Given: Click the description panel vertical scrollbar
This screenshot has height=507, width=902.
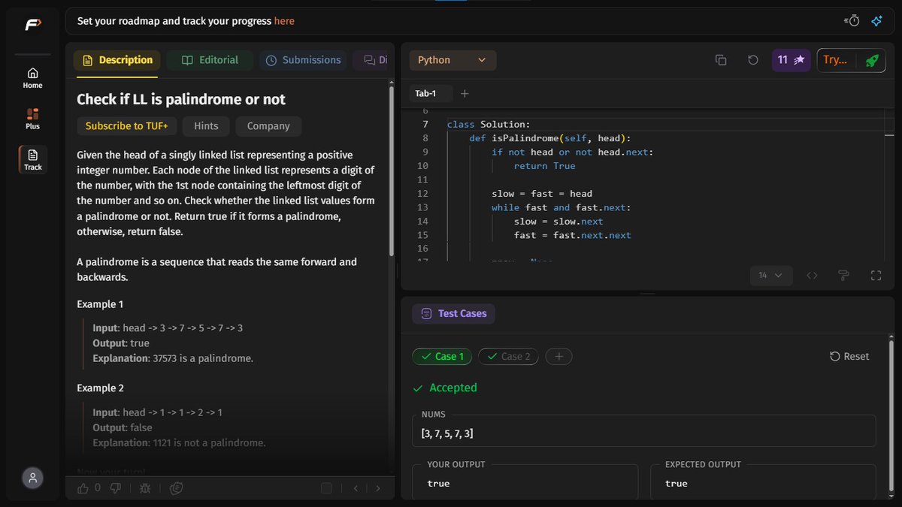Looking at the screenshot, I should 391,171.
